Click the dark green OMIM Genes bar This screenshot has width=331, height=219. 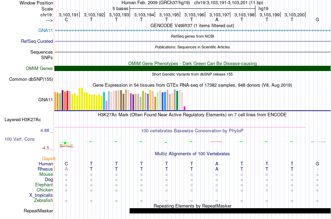click(192, 68)
